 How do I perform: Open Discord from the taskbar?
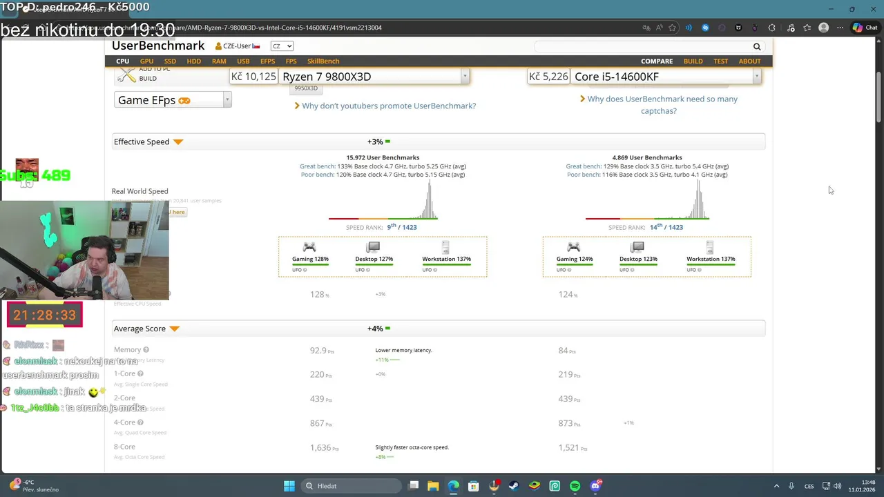pyautogui.click(x=596, y=486)
